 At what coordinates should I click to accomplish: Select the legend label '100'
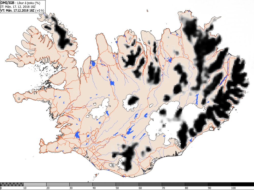point(233,188)
